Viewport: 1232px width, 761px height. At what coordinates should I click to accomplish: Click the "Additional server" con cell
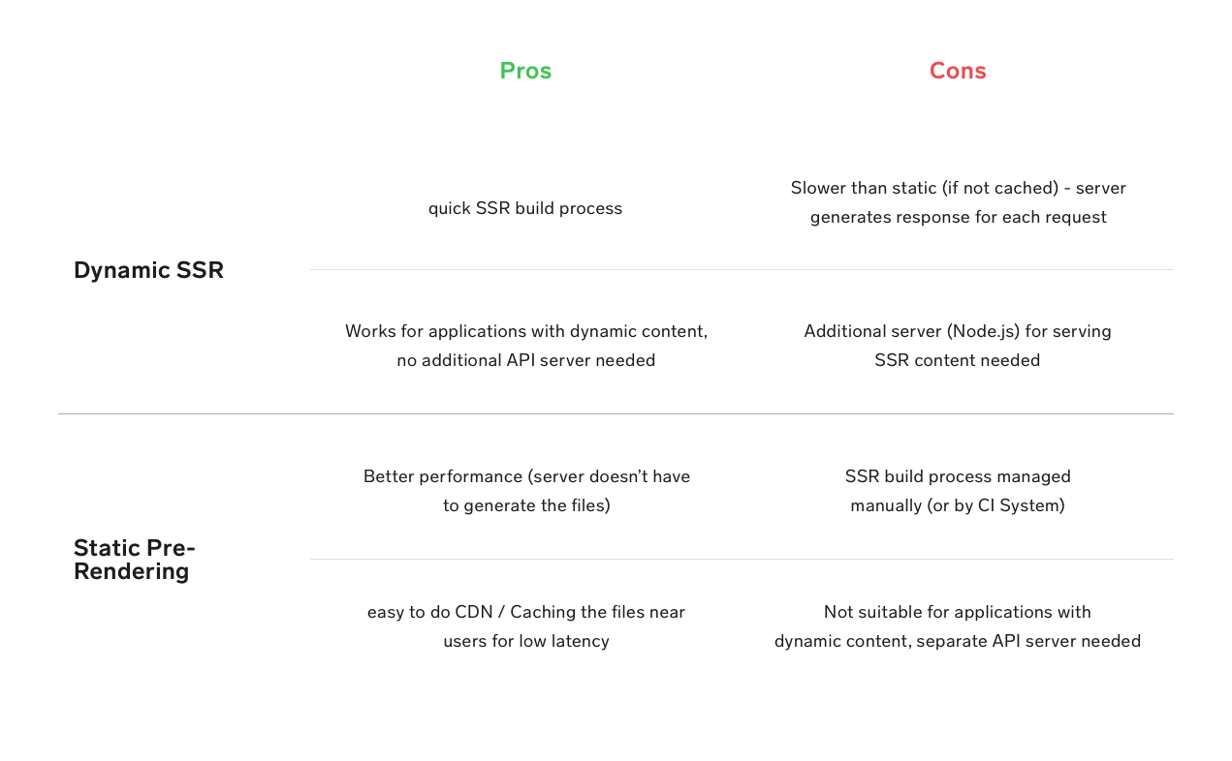click(958, 345)
